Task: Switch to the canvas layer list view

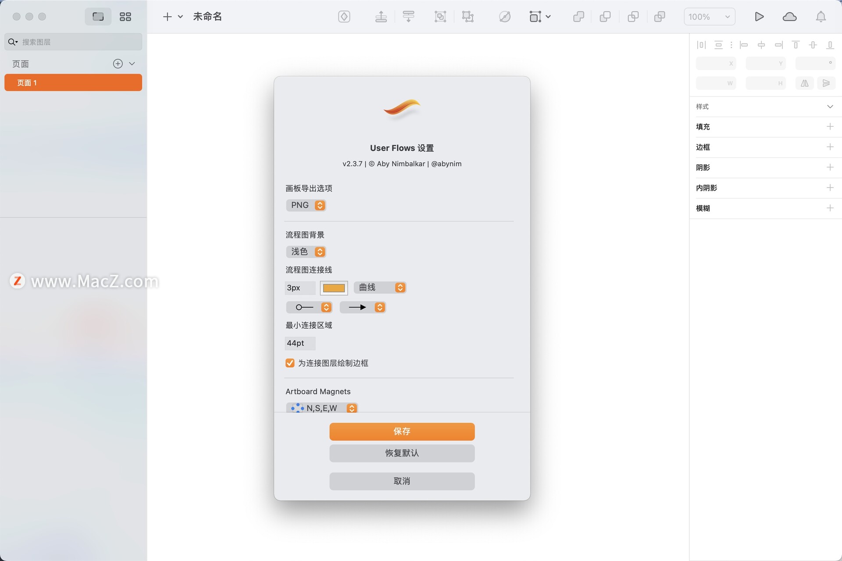Action: point(98,17)
